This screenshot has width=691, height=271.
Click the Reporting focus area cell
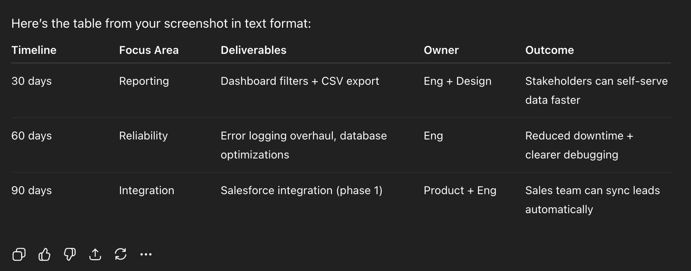(144, 81)
